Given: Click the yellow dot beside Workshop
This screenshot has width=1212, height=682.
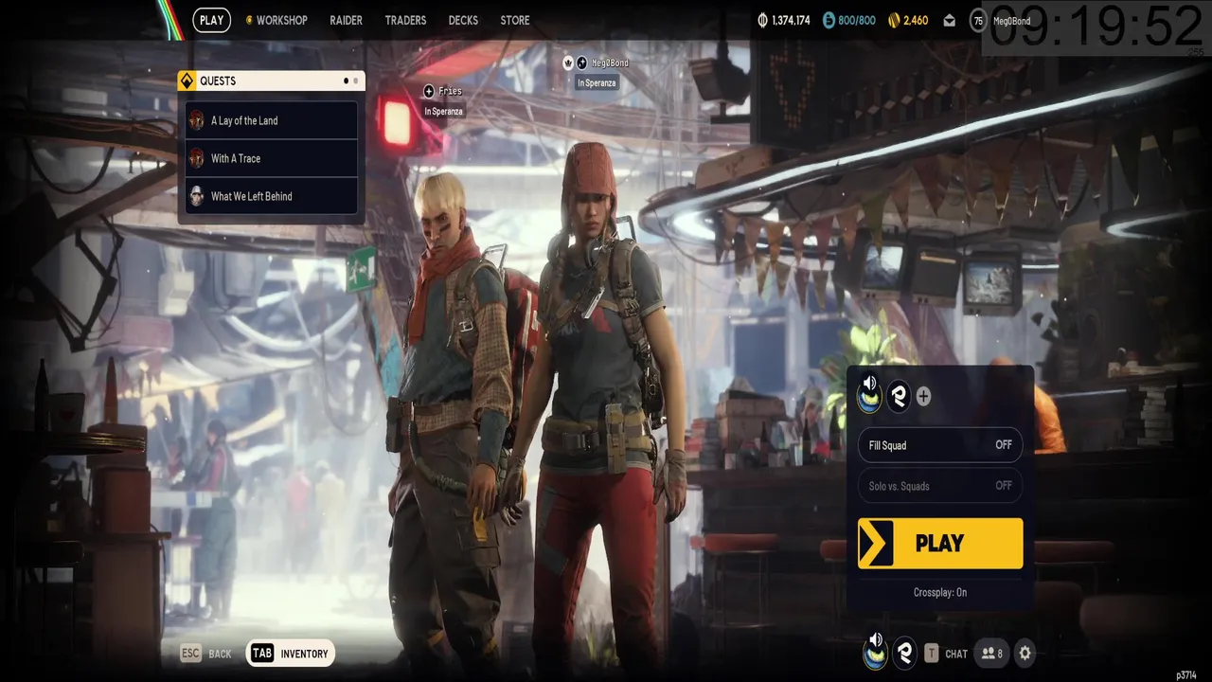Looking at the screenshot, I should coord(249,20).
